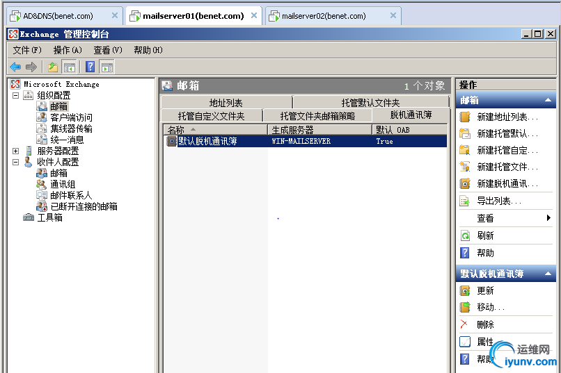Click the 新建地址列表 icon

(x=465, y=117)
